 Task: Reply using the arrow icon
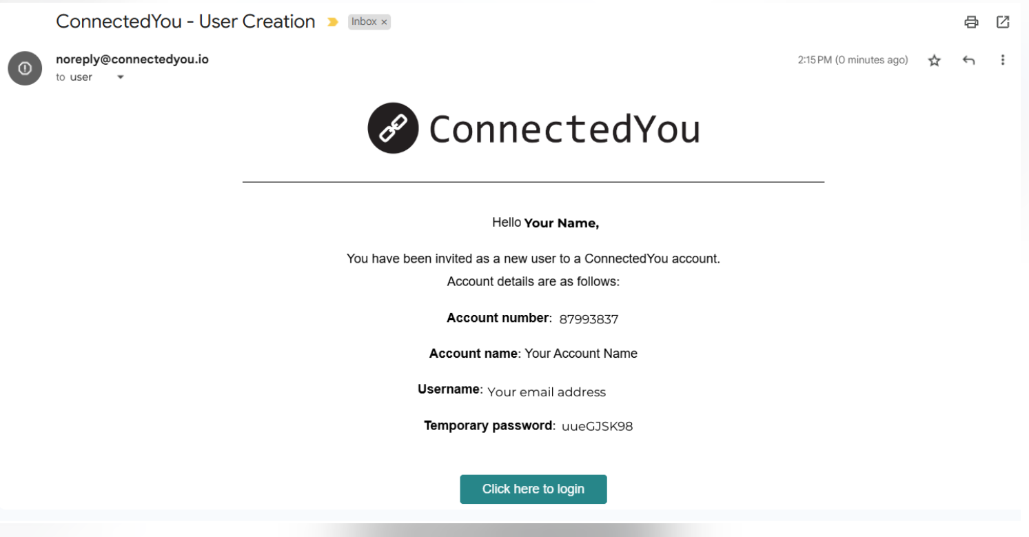click(x=968, y=61)
